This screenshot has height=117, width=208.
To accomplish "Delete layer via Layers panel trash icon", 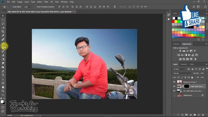I will pyautogui.click(x=203, y=115).
